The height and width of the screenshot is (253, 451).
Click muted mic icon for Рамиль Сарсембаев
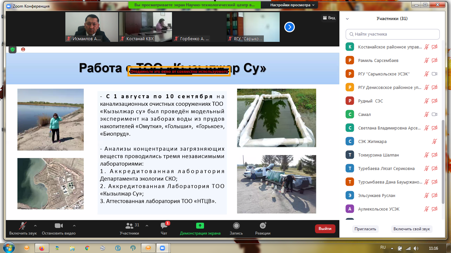(x=427, y=60)
